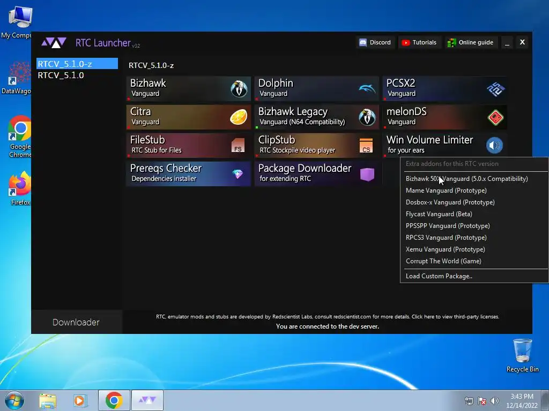Click the volume icon in system tray

pos(495,400)
